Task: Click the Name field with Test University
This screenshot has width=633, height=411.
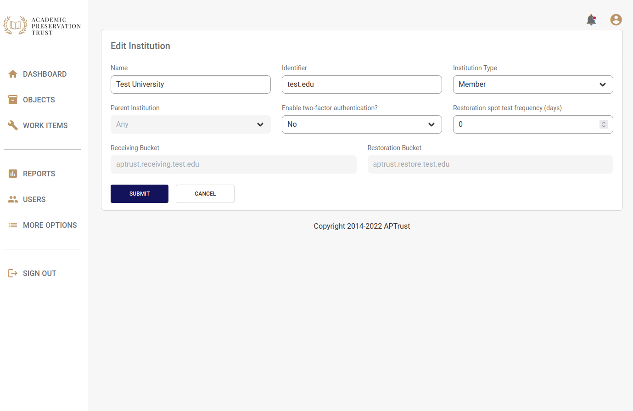Action: point(190,84)
